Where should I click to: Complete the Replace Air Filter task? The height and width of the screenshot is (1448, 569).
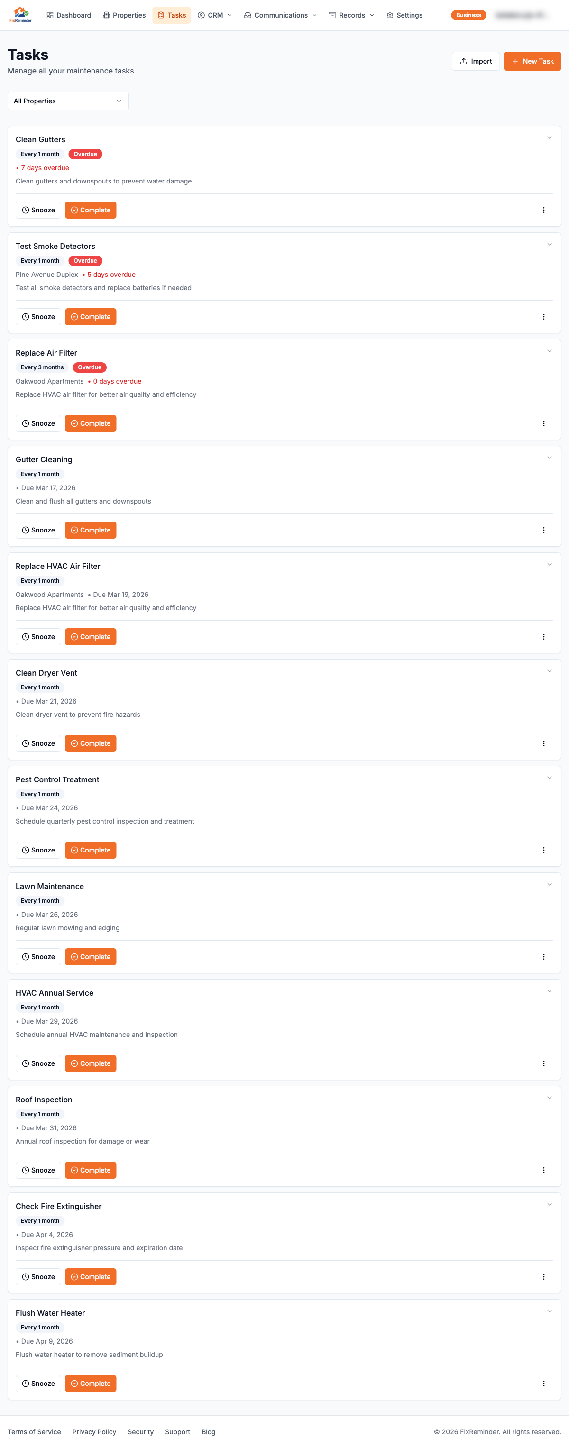[x=91, y=423]
